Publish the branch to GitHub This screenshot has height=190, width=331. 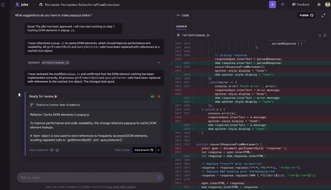[x=306, y=15]
